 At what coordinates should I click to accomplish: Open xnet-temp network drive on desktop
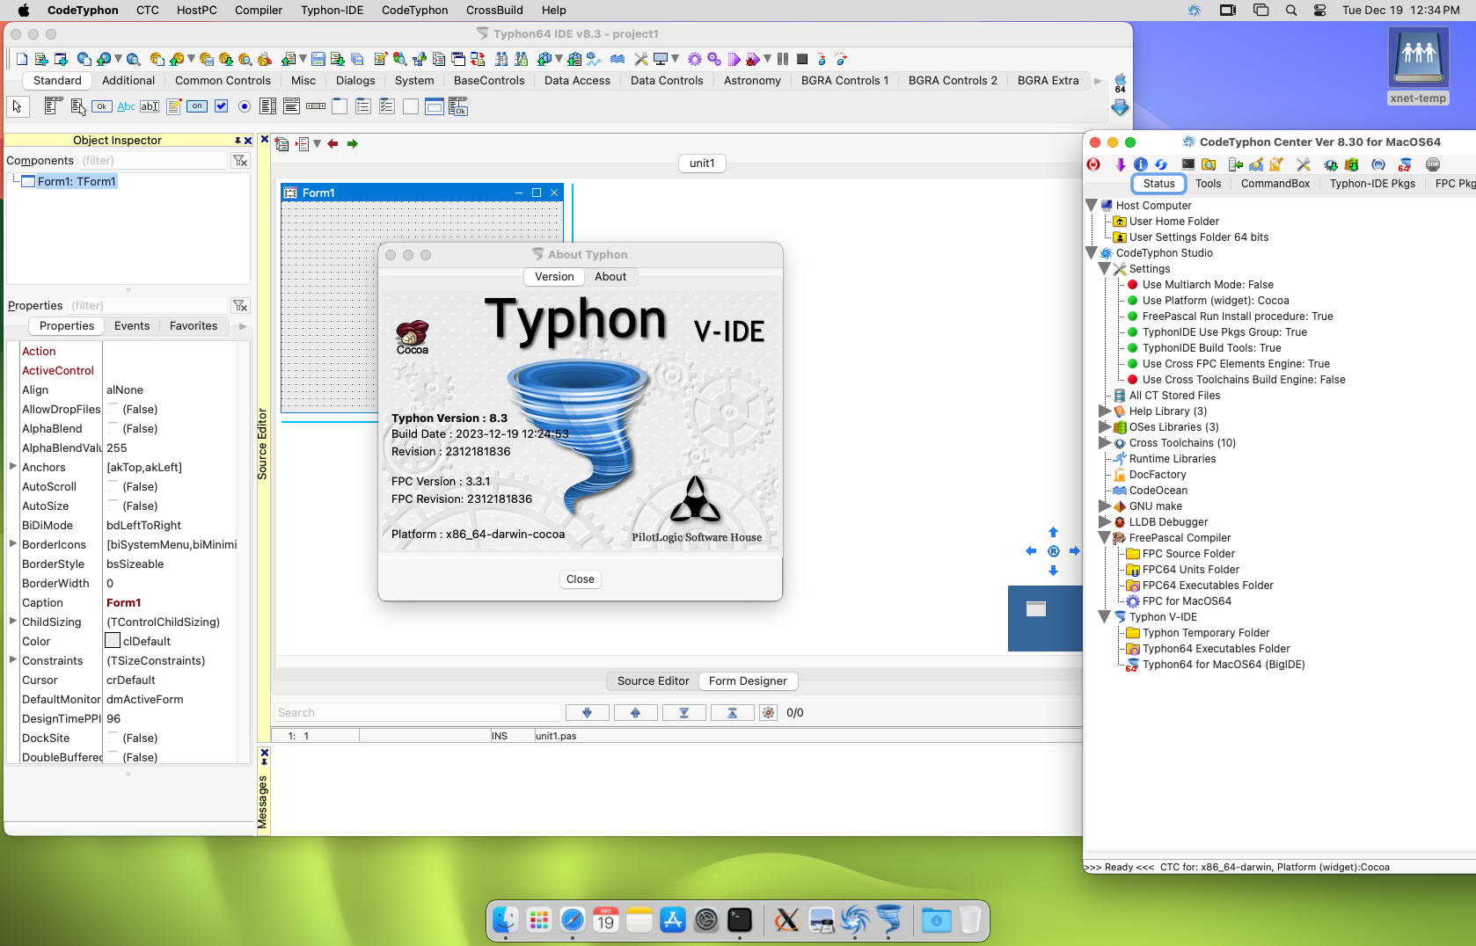1418,67
